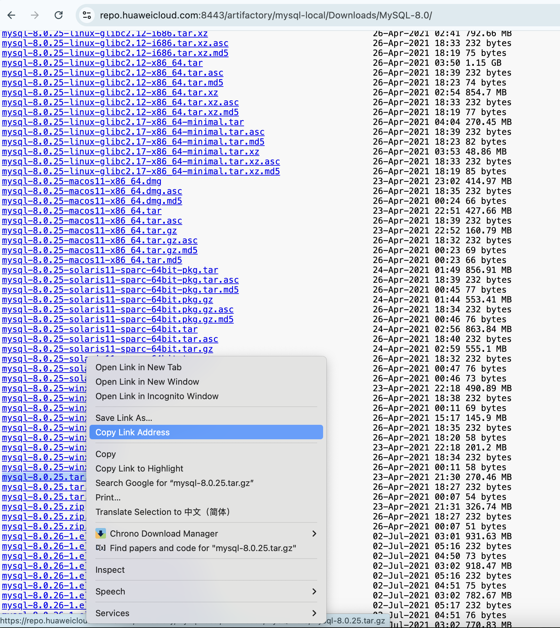This screenshot has height=628, width=560.
Task: Open mysql-8.0.25-macos11-x86_64.dmg link
Action: pos(82,181)
